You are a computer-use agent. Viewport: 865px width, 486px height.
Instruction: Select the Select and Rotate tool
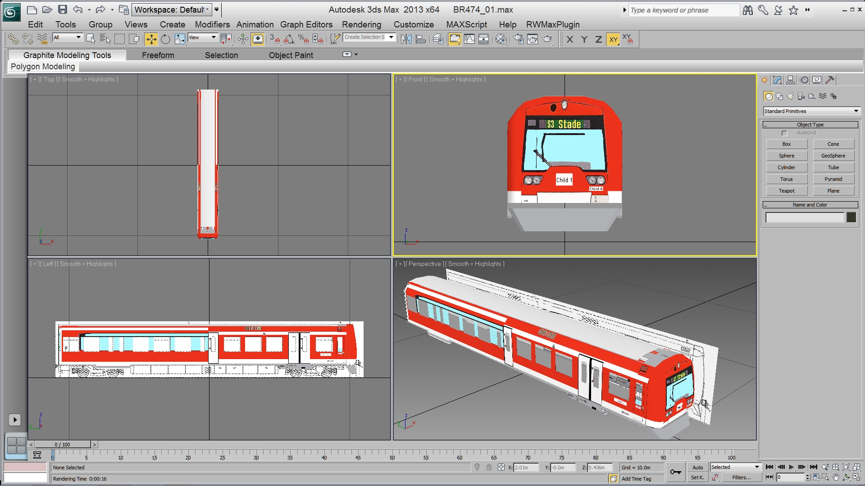pos(165,40)
